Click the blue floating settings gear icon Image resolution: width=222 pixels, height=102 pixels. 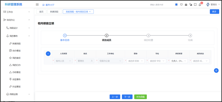click(x=216, y=70)
